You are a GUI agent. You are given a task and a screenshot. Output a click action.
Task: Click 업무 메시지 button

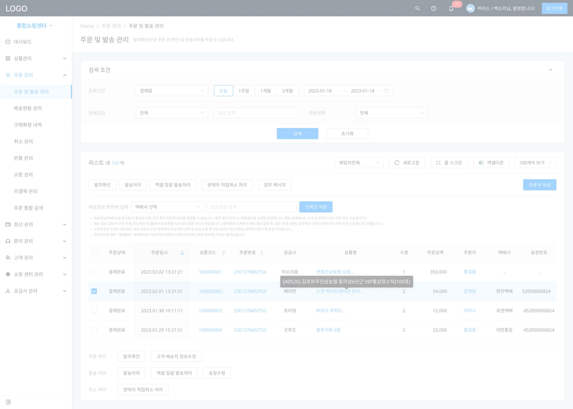tap(274, 185)
